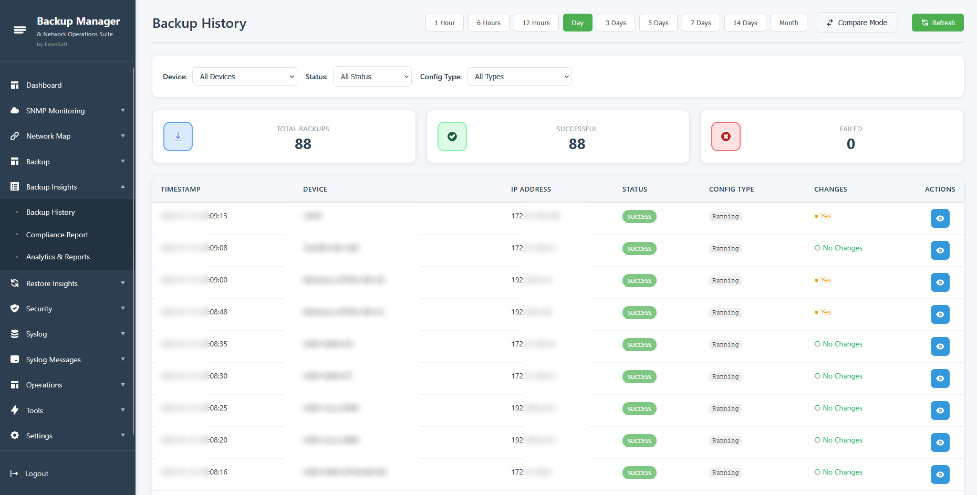977x495 pixels.
Task: Click the Syslog database icon
Action: tap(15, 334)
